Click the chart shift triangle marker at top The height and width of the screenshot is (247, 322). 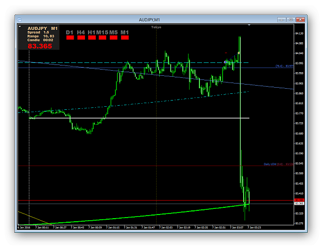point(249,25)
